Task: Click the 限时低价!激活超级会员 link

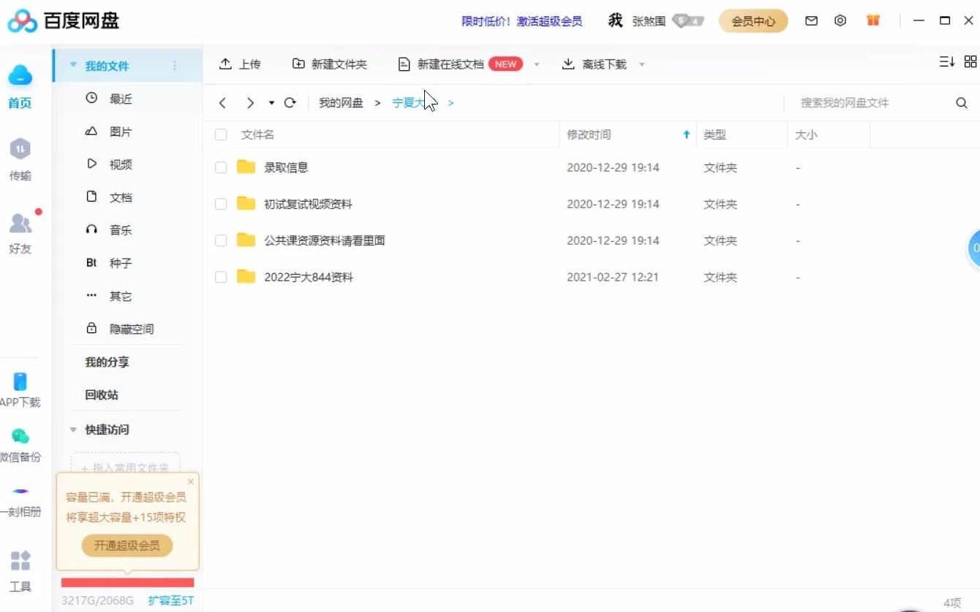Action: click(x=522, y=21)
